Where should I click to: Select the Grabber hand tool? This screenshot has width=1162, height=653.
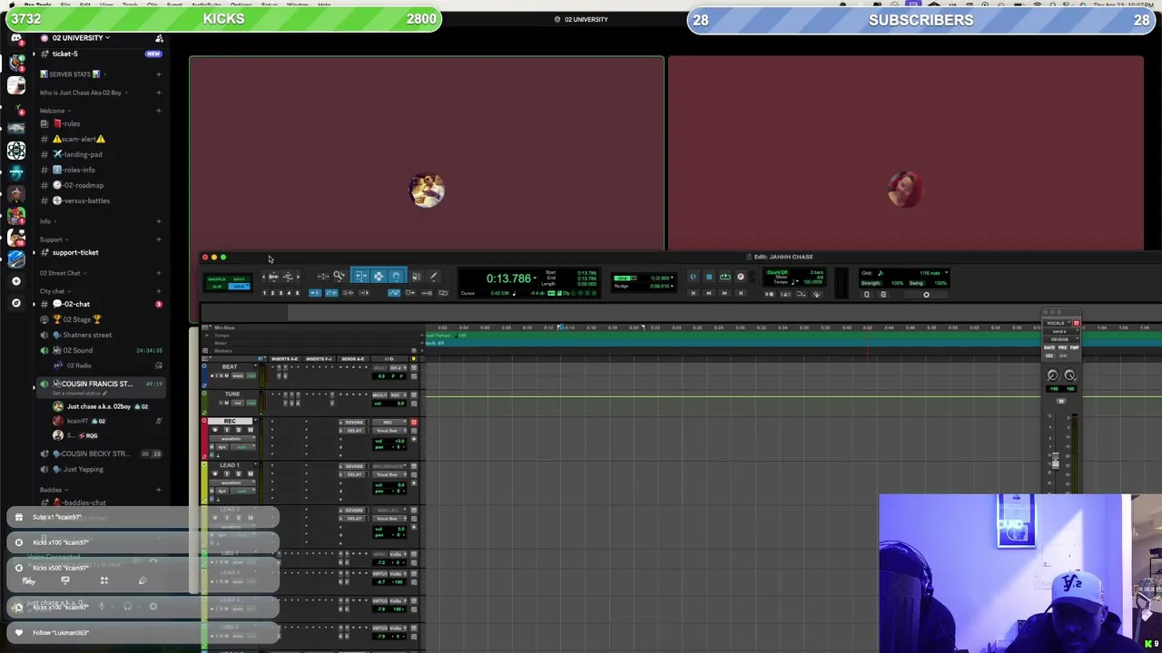click(396, 277)
